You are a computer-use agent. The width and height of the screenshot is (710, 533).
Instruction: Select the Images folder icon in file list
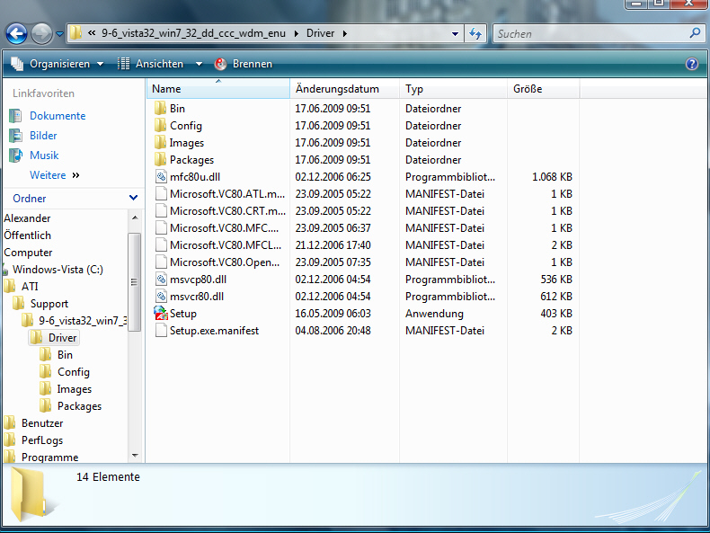click(x=160, y=143)
